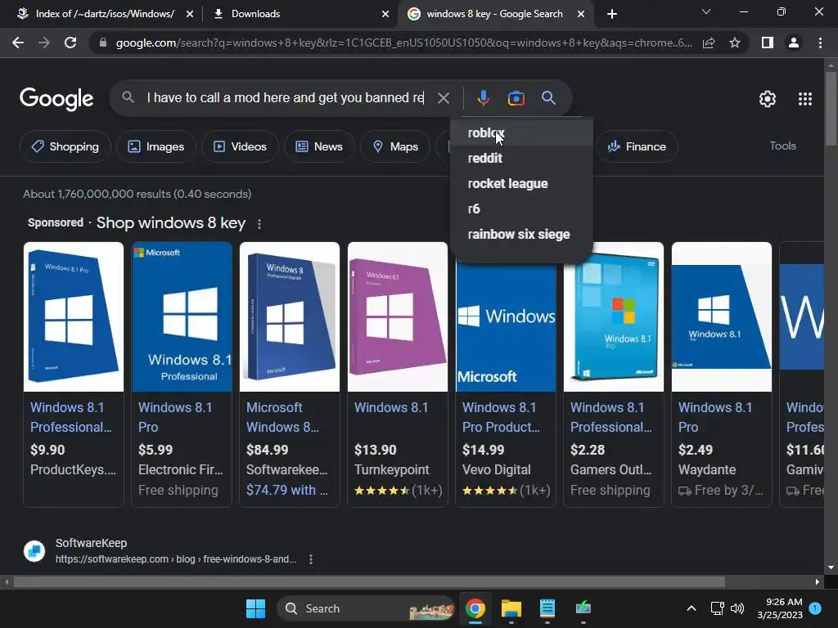The image size is (838, 628).
Task: Select the Finance filter chip
Action: click(637, 146)
